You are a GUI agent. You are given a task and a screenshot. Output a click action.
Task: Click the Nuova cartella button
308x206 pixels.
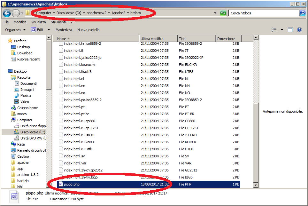tap(89, 30)
